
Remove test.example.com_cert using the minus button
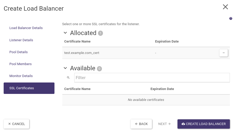point(223,53)
